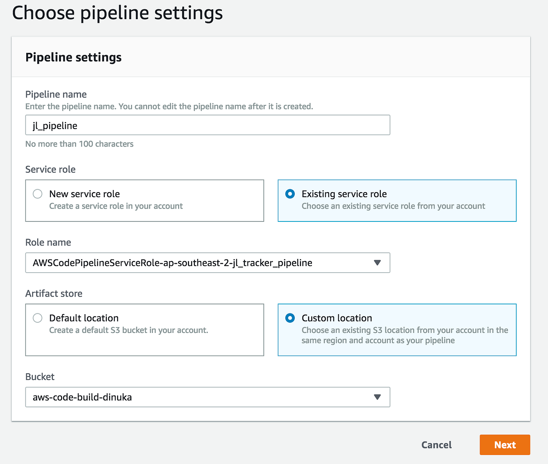
Task: Click 'Create a default S3 bucket' description text
Action: click(128, 330)
